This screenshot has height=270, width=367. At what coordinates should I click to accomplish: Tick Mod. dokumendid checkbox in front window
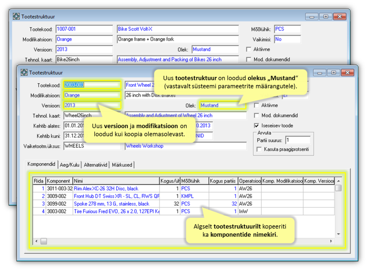(x=257, y=116)
